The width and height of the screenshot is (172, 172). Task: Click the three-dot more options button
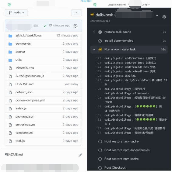tap(76, 13)
